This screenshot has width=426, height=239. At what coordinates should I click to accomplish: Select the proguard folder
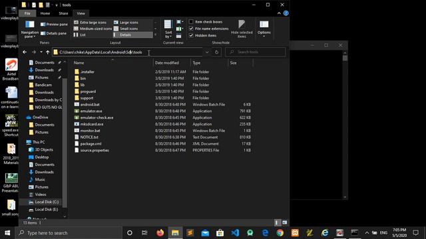click(x=85, y=92)
